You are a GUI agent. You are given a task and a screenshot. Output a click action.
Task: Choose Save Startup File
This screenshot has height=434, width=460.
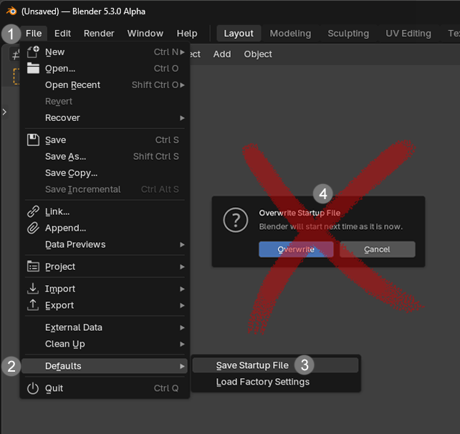[x=275, y=365]
